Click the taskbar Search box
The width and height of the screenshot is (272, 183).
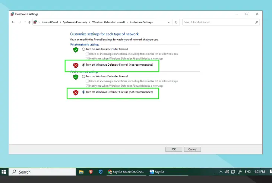click(x=42, y=172)
